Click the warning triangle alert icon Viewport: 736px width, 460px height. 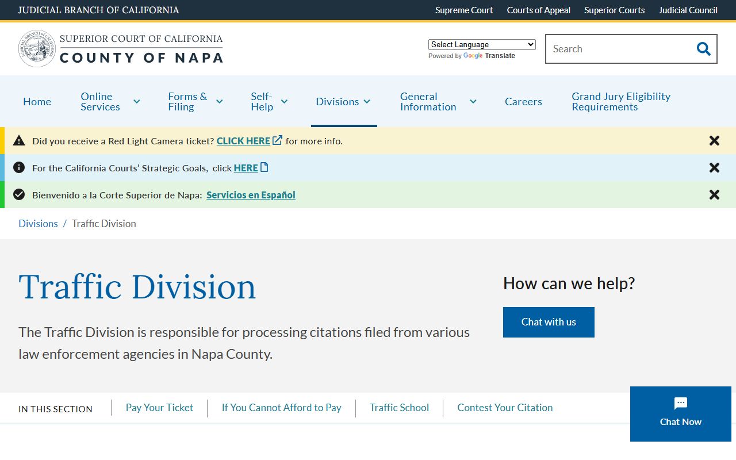point(19,140)
